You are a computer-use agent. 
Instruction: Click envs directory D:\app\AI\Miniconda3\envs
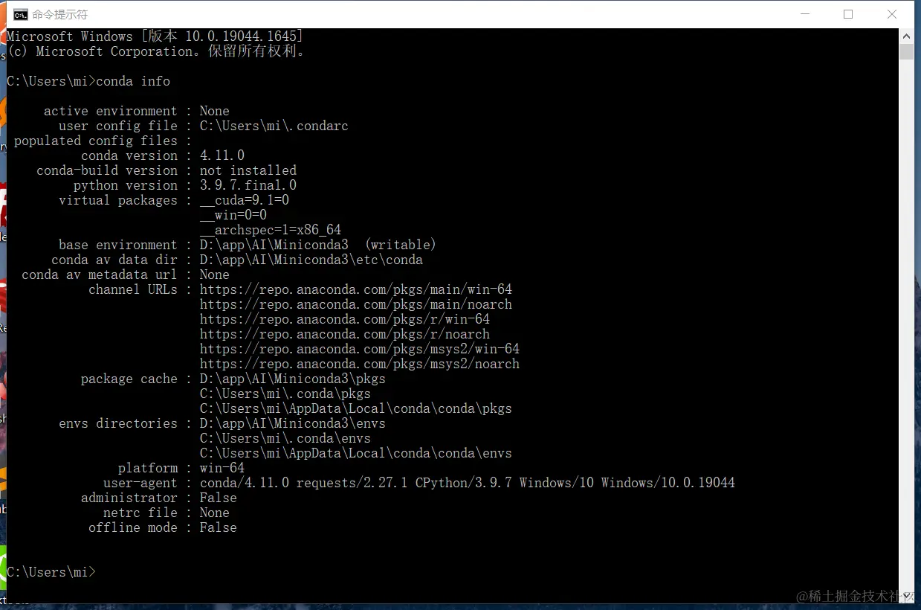click(x=293, y=423)
